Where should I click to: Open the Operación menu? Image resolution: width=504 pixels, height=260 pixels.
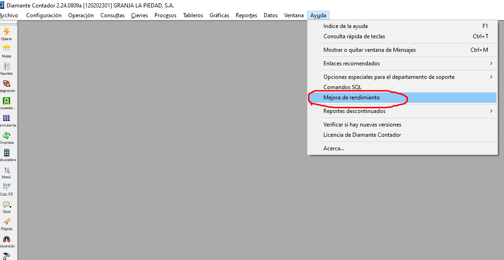[81, 15]
